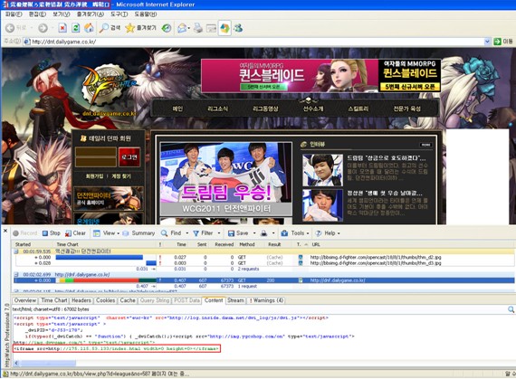This screenshot has width=516, height=379.
Task: Switch to the Warnings (4) tab
Action: [266, 300]
